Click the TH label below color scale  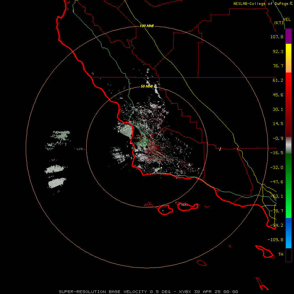[281, 254]
